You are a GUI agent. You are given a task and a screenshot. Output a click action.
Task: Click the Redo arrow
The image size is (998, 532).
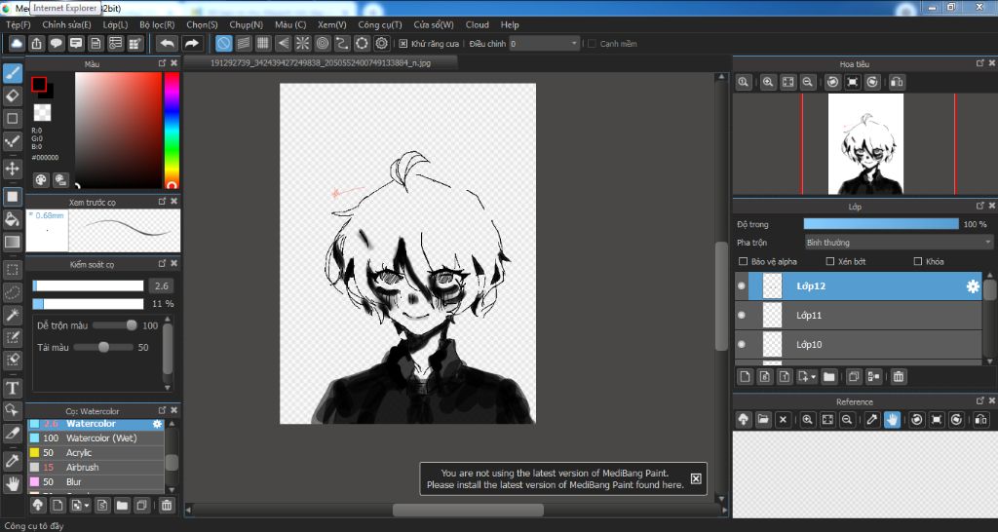click(x=191, y=43)
